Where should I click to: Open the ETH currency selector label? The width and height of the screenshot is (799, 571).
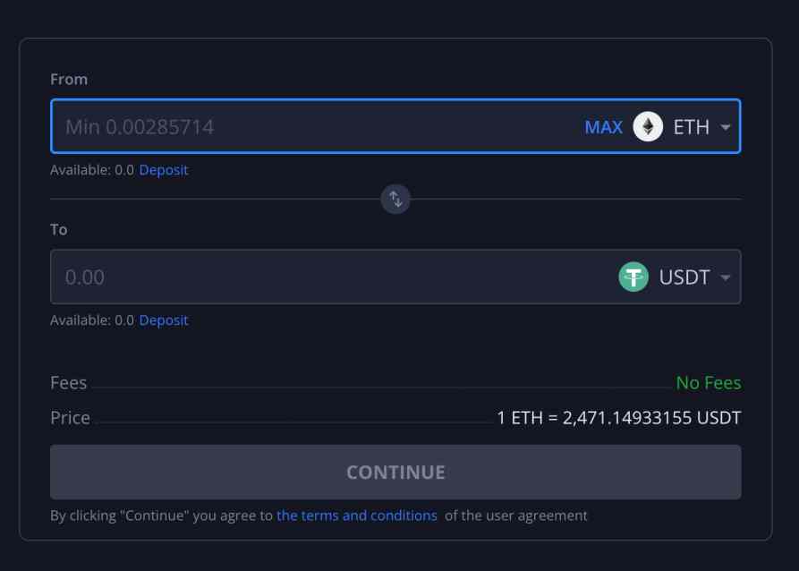click(691, 127)
